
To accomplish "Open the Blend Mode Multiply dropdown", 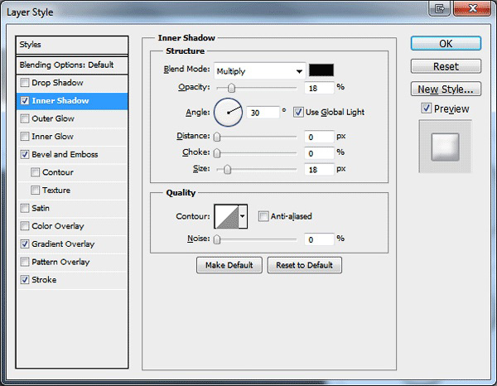I will 259,71.
